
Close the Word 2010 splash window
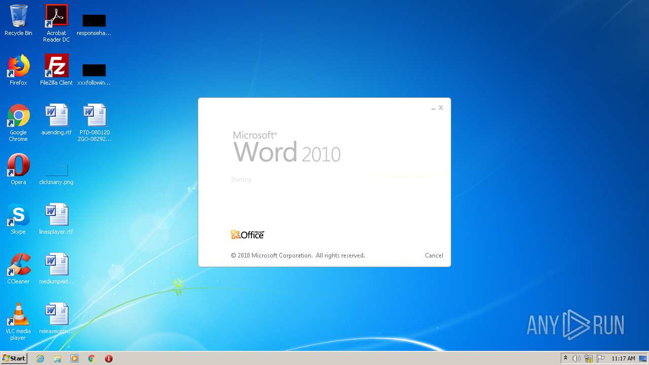pos(441,107)
